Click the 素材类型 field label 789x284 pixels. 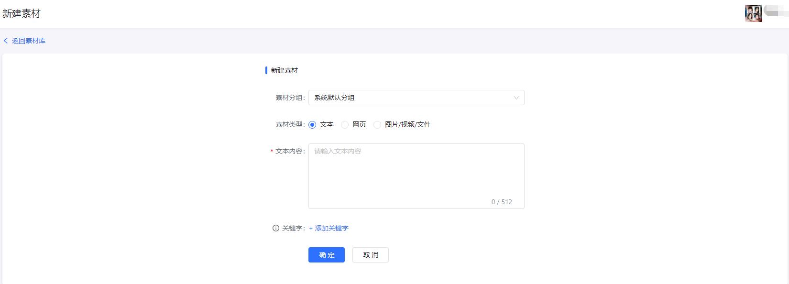point(290,124)
